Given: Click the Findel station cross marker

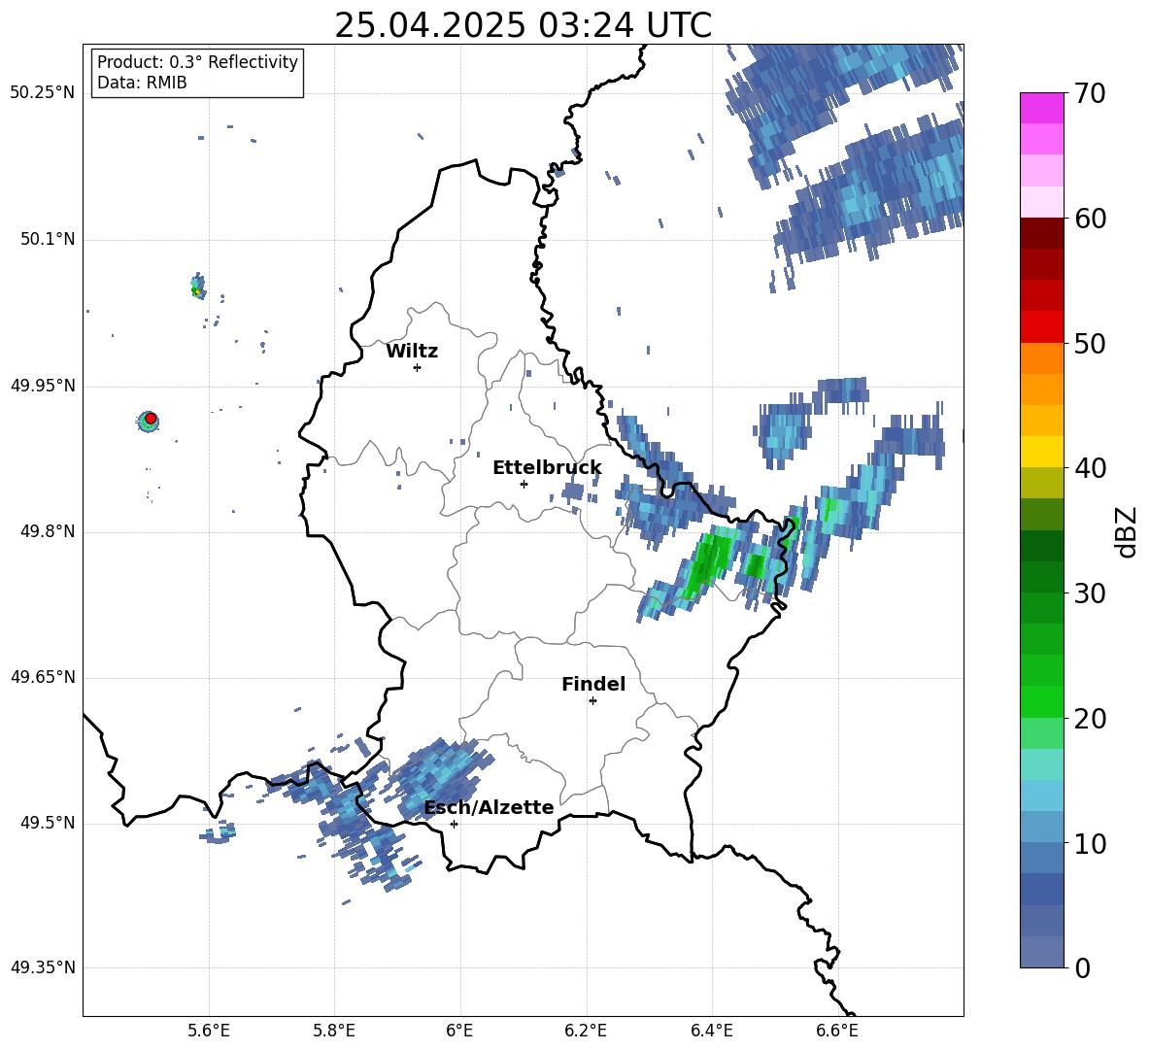Looking at the screenshot, I should pos(592,701).
